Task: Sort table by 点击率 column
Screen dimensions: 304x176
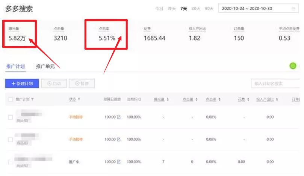Action: 219,99
